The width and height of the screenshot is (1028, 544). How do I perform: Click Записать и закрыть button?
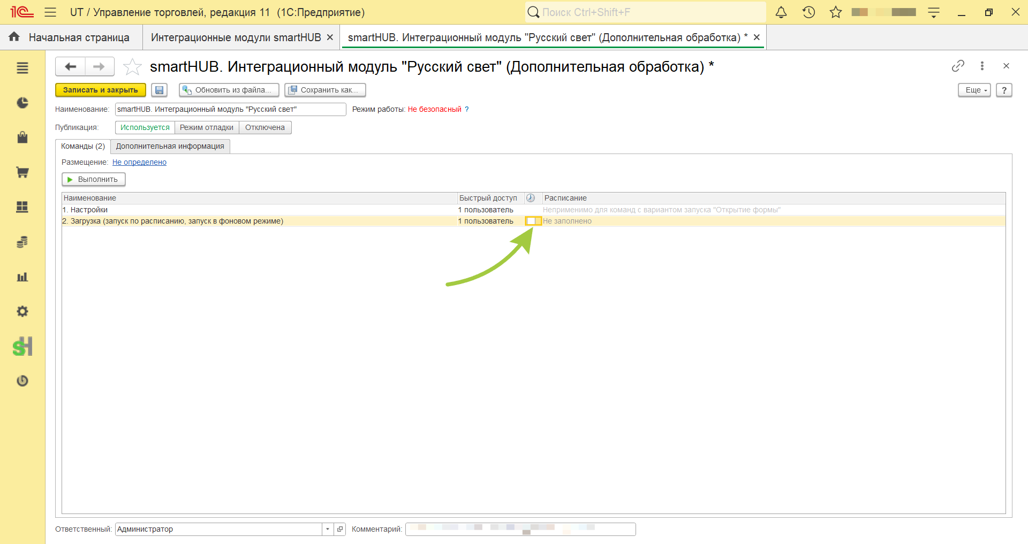tap(101, 90)
